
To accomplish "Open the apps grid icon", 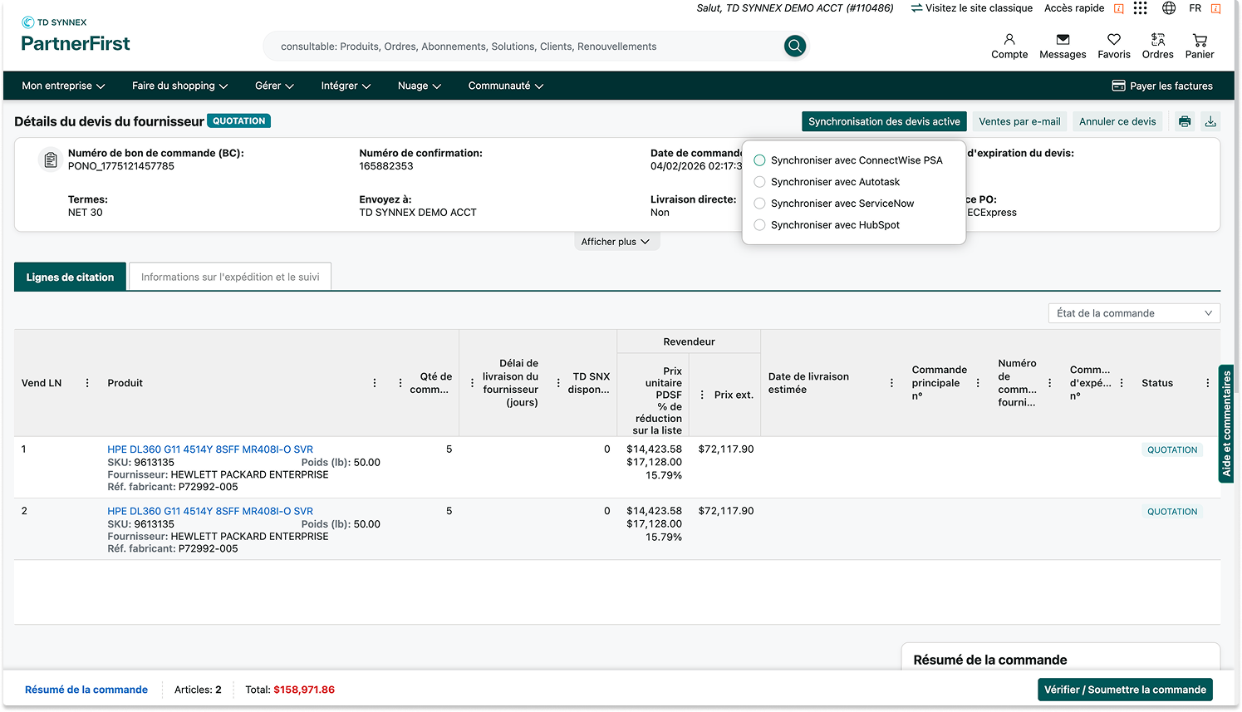I will click(x=1141, y=8).
